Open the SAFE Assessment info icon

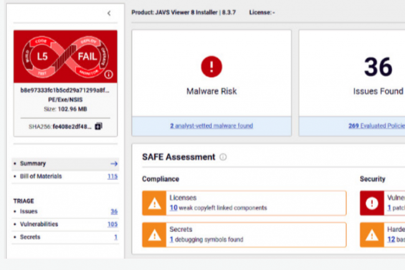point(223,157)
